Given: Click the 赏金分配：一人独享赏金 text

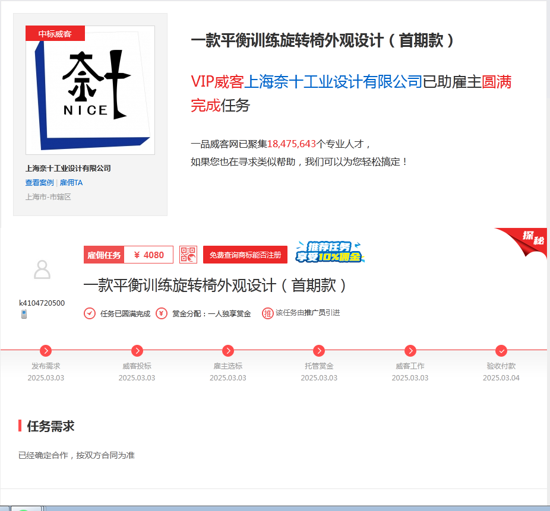Looking at the screenshot, I should click(x=211, y=314).
